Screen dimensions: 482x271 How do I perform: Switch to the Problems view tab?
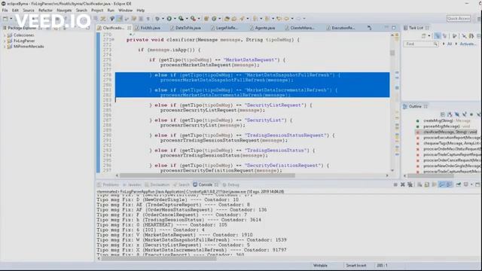[108, 184]
